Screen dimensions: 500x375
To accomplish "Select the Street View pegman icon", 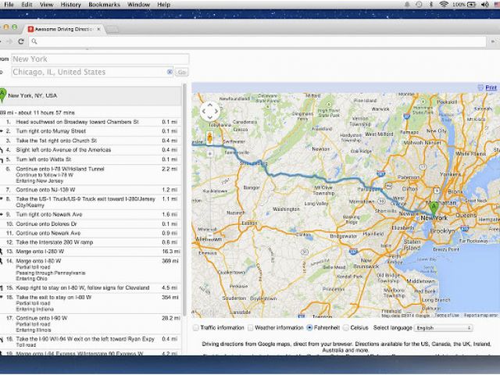I will [209, 138].
